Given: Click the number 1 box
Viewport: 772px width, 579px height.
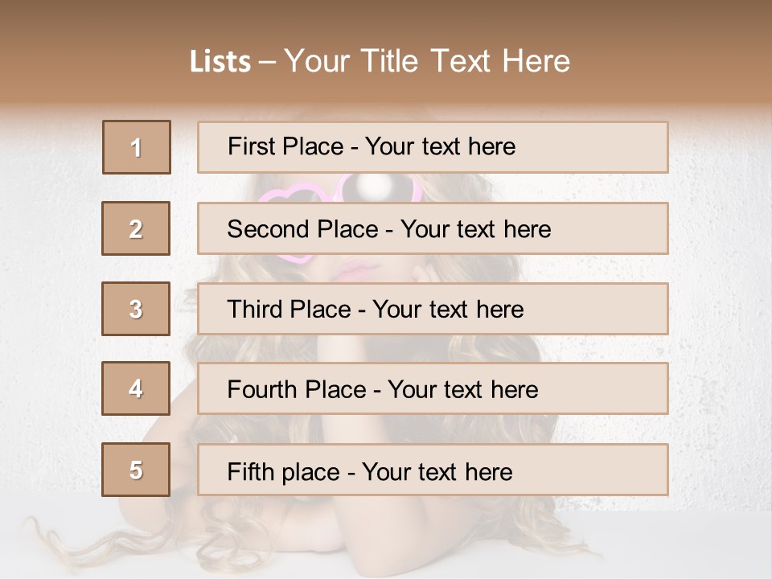Looking at the screenshot, I should (137, 147).
